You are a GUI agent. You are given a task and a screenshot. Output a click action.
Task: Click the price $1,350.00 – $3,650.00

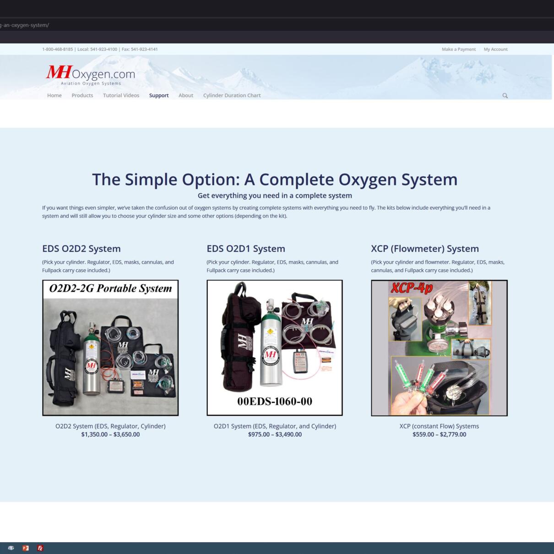pos(110,435)
